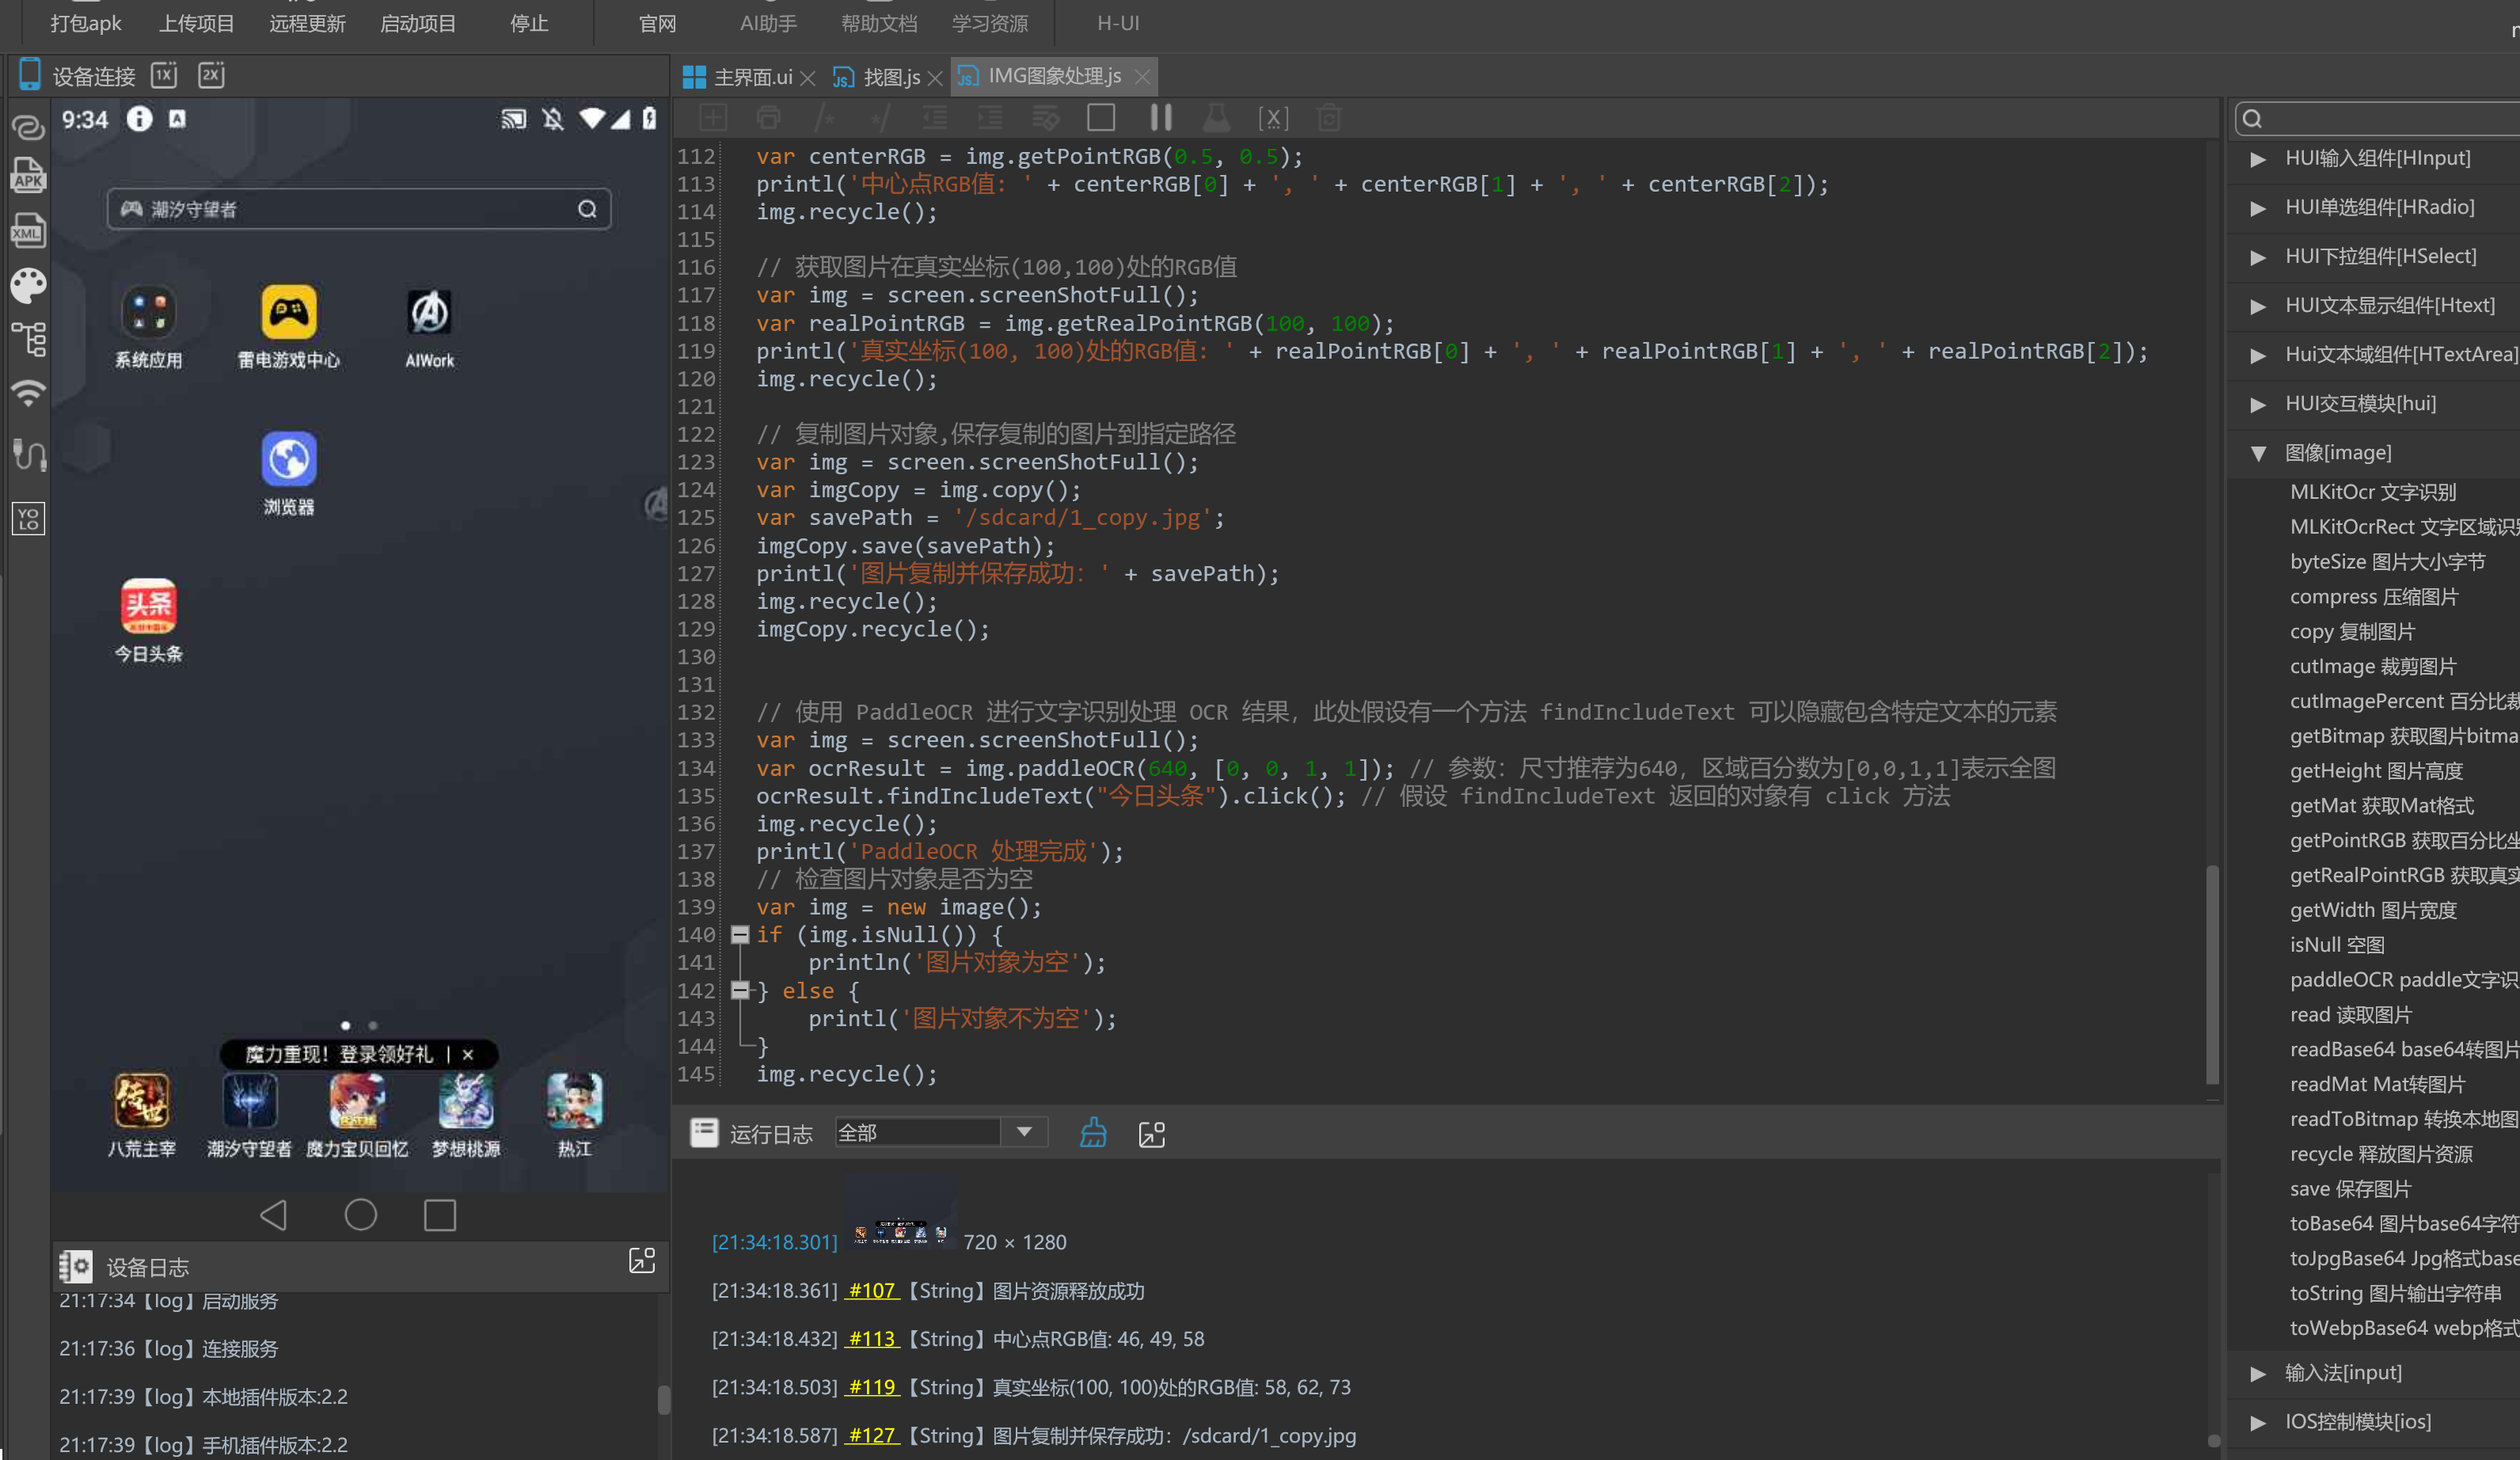Expand the HUI下拉组件[HSelect] tree node
2520x1460 pixels.
[x=2258, y=257]
